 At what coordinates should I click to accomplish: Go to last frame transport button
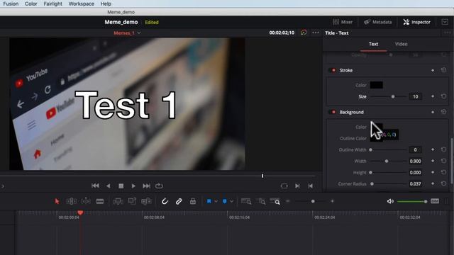tap(146, 186)
